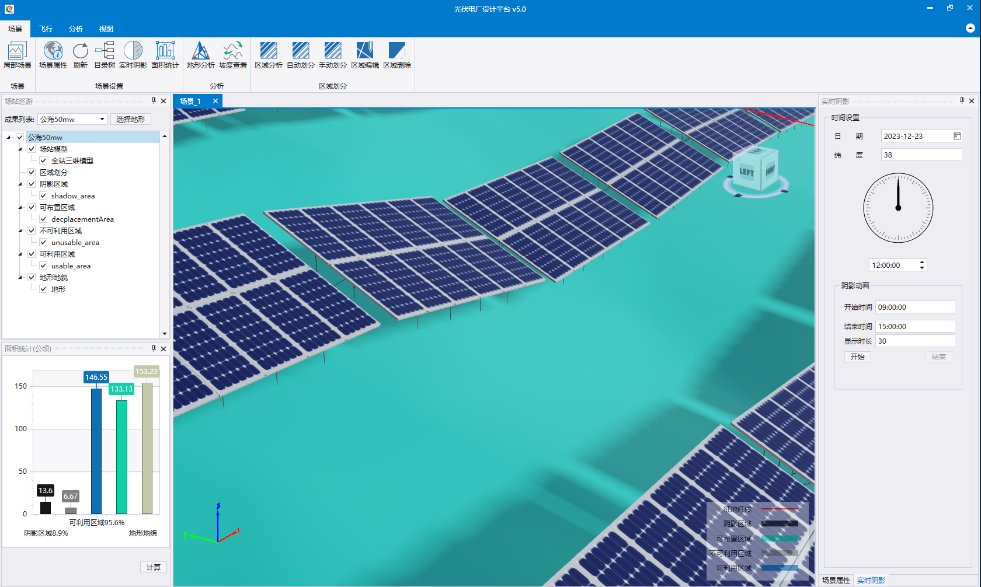Viewport: 981px width, 587px height.
Task: Click the 计算 button in area statistics
Action: pos(154,567)
